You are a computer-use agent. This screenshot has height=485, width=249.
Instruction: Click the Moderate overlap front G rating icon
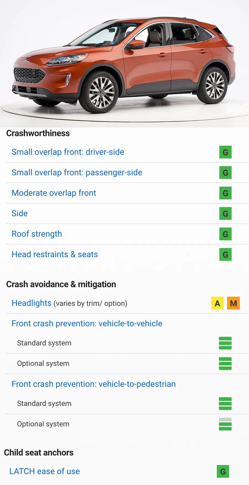(225, 193)
